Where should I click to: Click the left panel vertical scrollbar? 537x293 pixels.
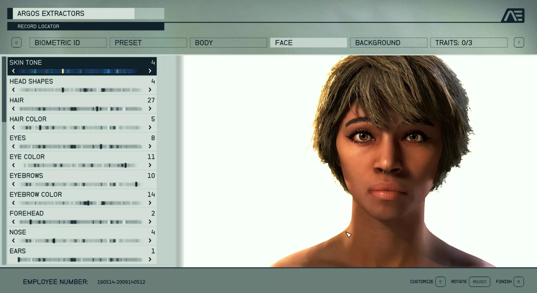[x=4, y=89]
